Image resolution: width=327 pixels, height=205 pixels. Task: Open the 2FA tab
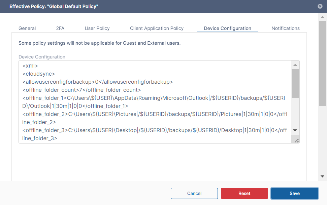[60, 28]
